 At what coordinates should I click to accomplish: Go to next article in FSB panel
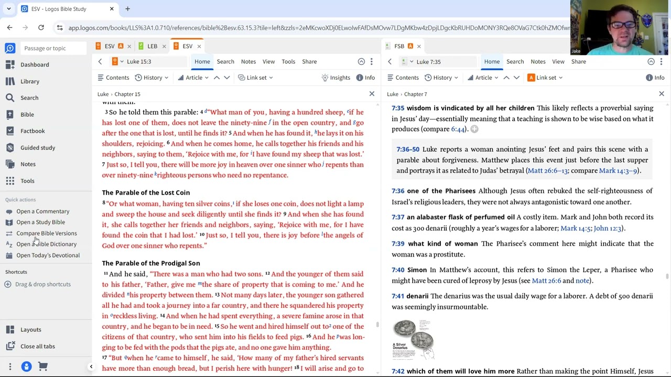[x=517, y=77]
